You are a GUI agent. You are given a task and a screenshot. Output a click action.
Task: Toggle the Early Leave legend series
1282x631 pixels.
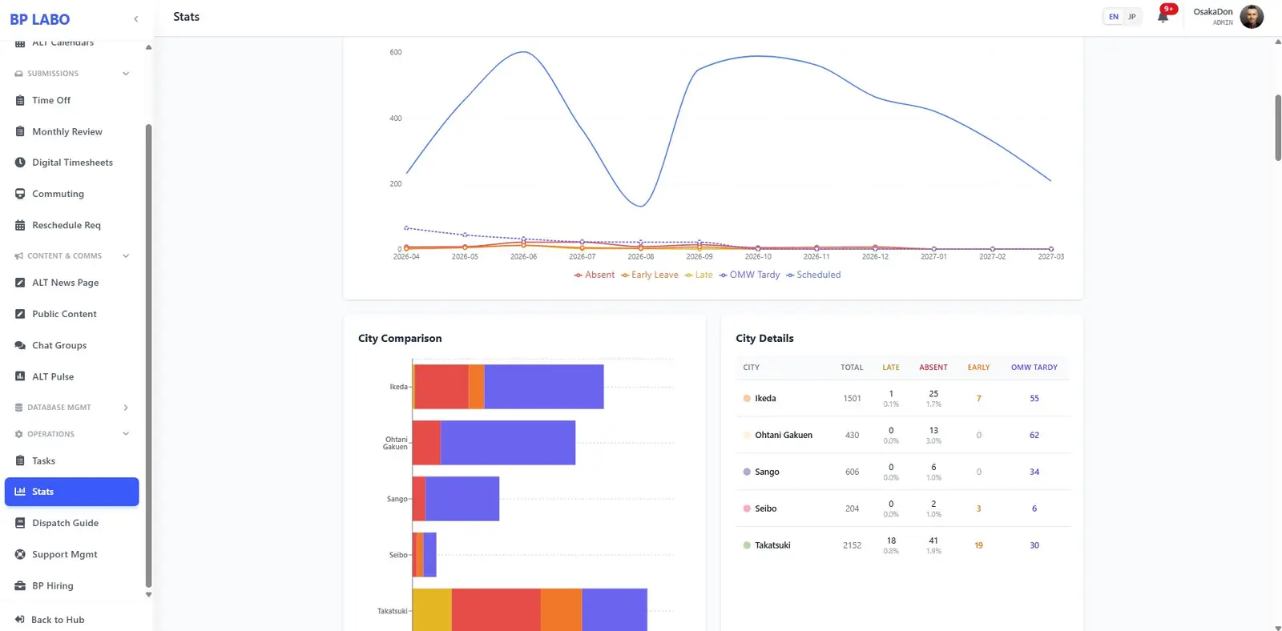tap(650, 275)
